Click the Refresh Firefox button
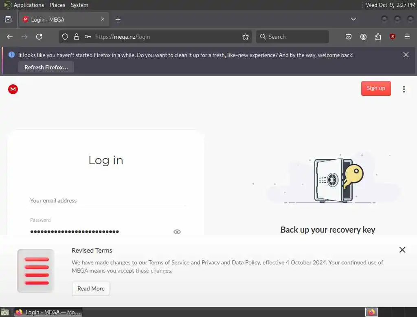 (x=46, y=67)
